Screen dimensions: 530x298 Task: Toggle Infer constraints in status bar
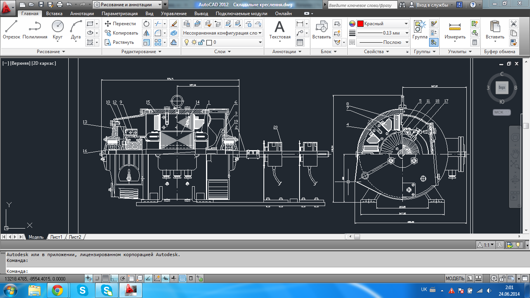pyautogui.click(x=88, y=278)
